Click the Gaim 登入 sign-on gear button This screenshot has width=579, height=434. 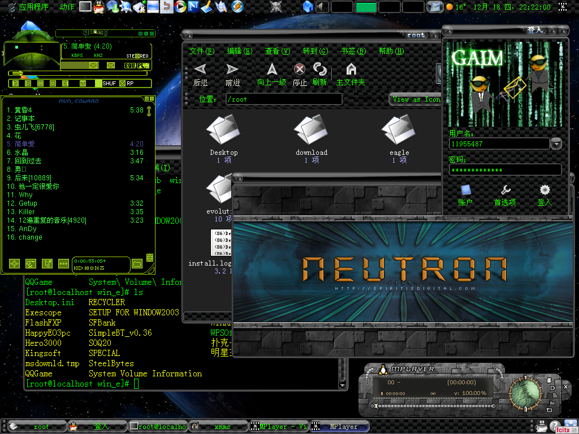coord(545,195)
